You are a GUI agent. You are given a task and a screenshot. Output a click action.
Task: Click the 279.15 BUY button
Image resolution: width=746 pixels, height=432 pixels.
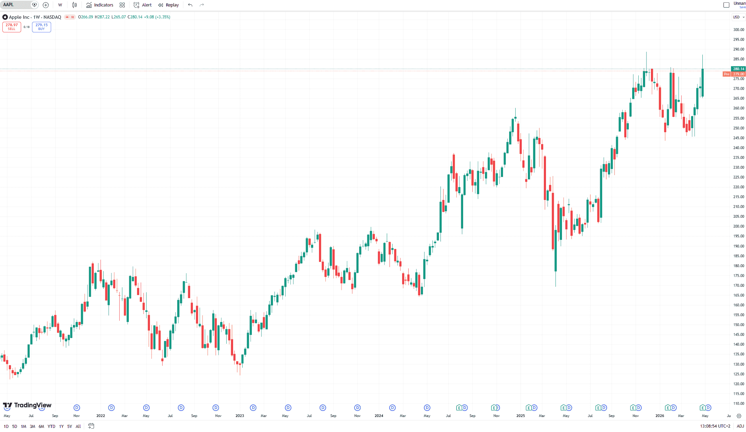pos(42,27)
